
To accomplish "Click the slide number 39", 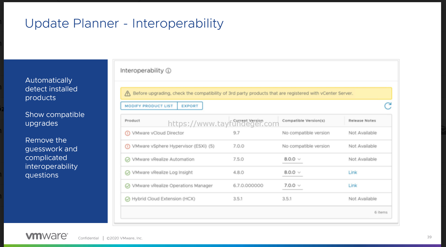I will click(x=429, y=237).
